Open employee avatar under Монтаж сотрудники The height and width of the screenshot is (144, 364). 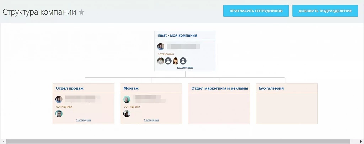[x=127, y=113]
